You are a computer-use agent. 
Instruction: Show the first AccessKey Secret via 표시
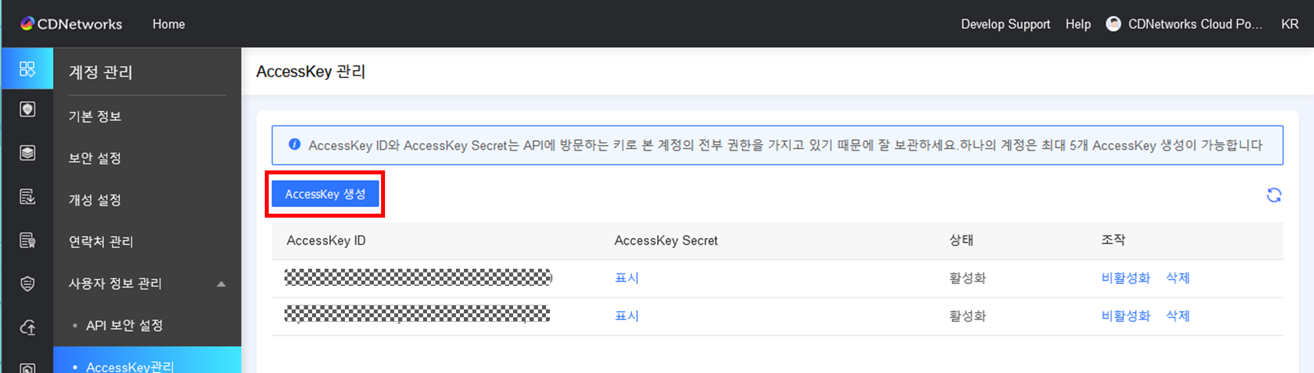(x=627, y=278)
